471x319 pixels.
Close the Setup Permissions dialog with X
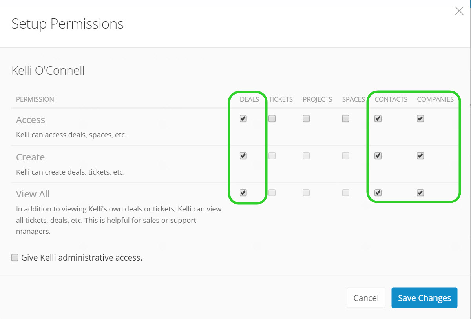pos(459,11)
